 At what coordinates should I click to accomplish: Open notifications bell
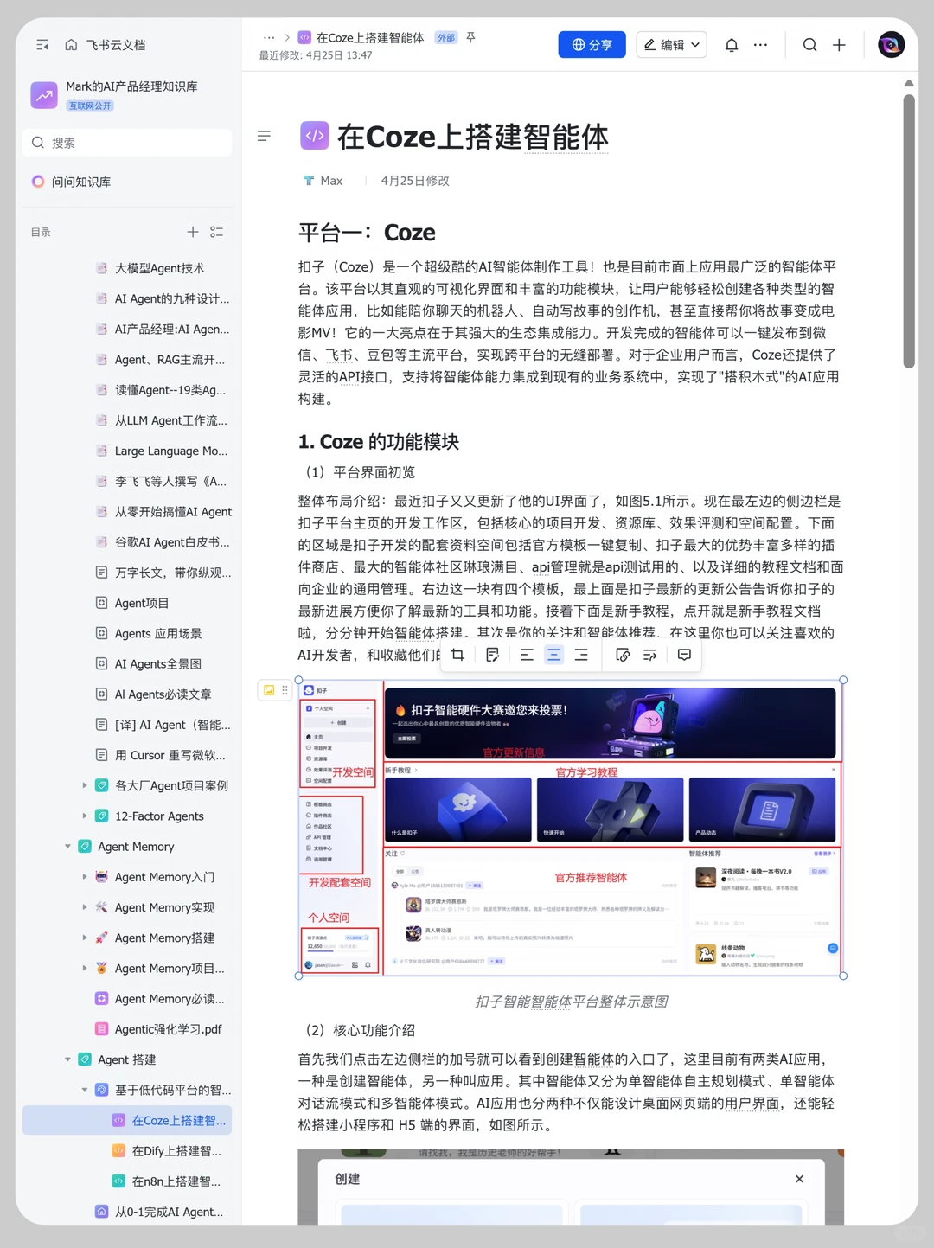(732, 45)
